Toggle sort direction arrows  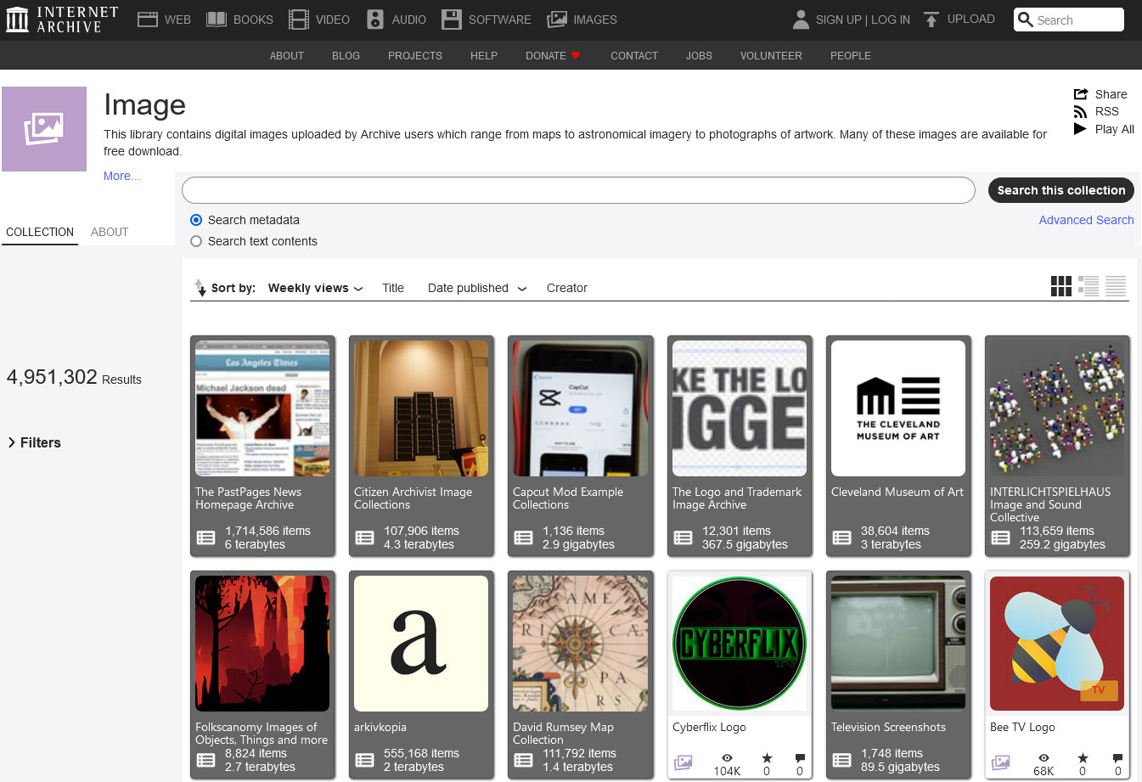pyautogui.click(x=200, y=288)
